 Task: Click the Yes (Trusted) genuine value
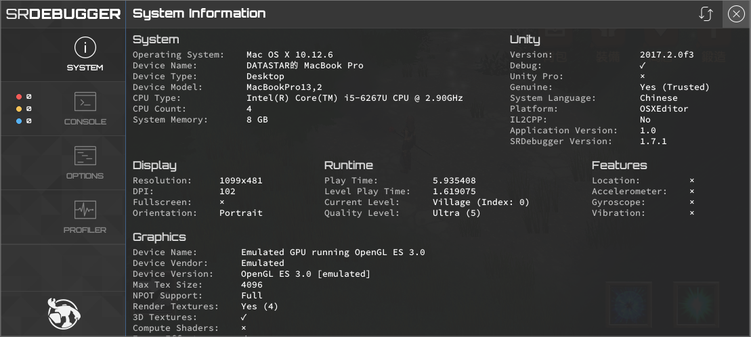[674, 87]
